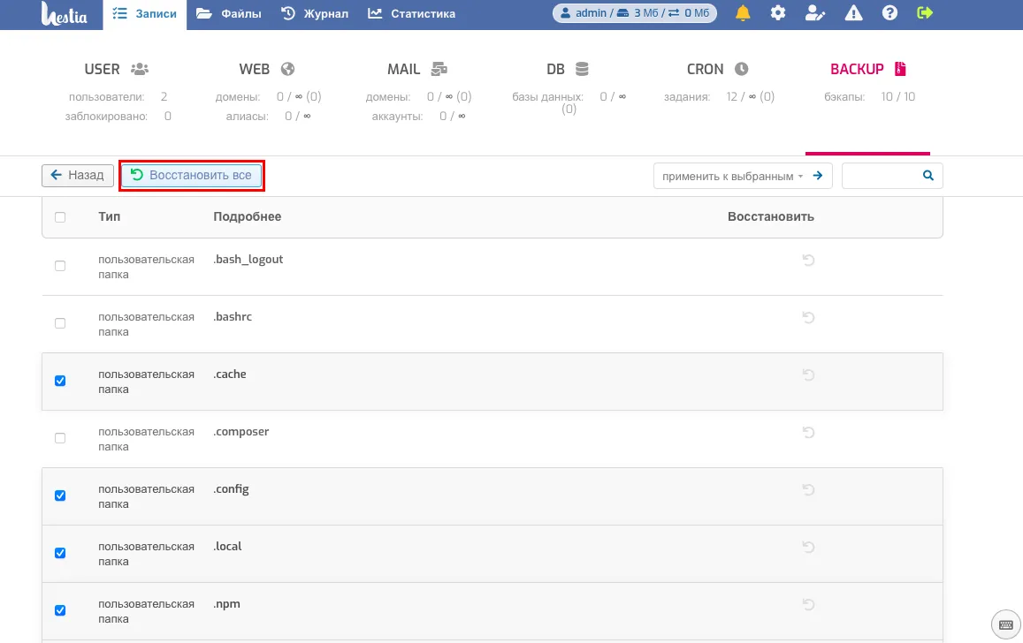Check the .bash_logout checkbox
1023x643 pixels.
coord(60,266)
